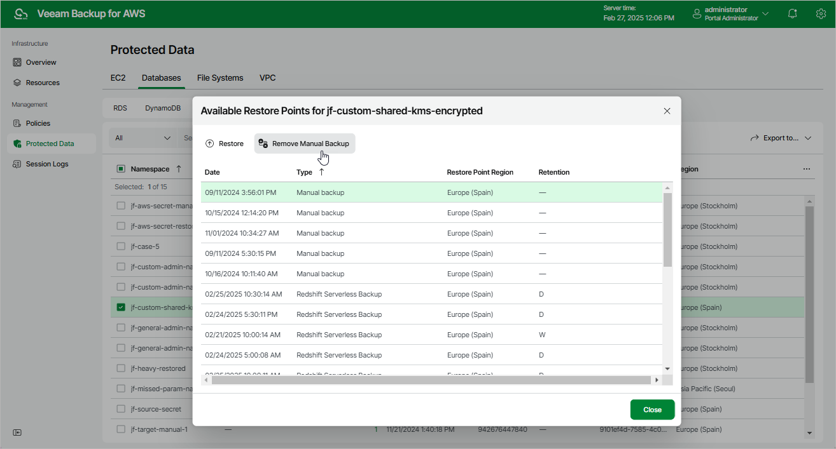Open Session Logs in the sidebar
Image resolution: width=836 pixels, height=449 pixels.
pos(46,164)
